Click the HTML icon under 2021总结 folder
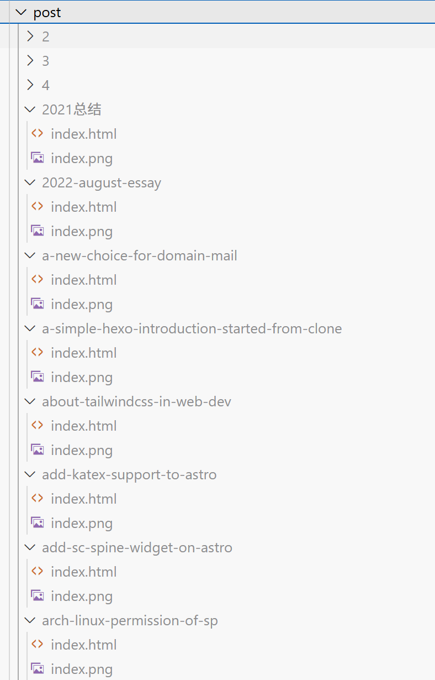 point(37,134)
